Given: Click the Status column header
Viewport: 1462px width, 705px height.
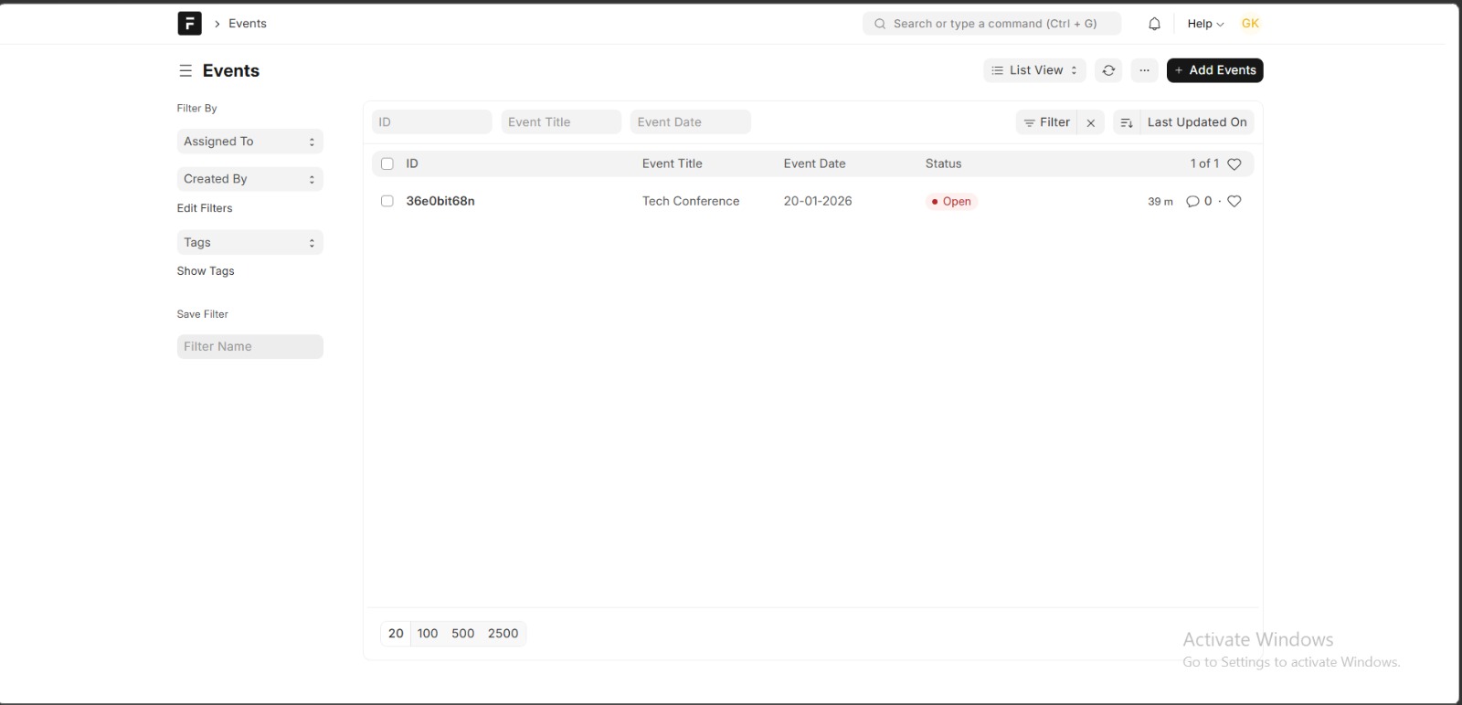Looking at the screenshot, I should pos(944,163).
